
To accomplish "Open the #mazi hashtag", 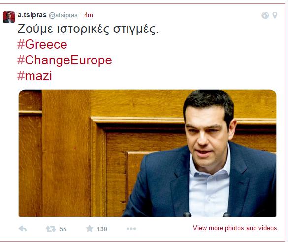I will pyautogui.click(x=34, y=76).
